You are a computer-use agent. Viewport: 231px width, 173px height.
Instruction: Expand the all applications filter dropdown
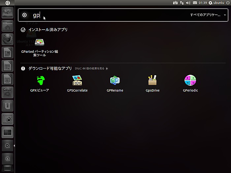(x=208, y=15)
